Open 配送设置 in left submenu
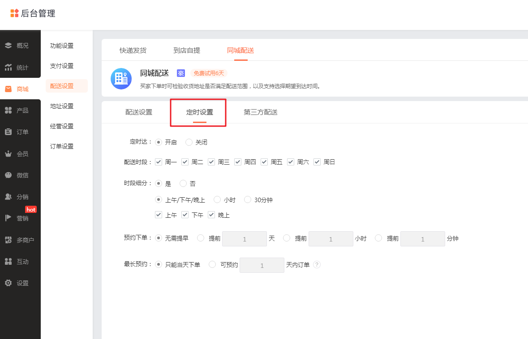The width and height of the screenshot is (528, 339). click(67, 86)
